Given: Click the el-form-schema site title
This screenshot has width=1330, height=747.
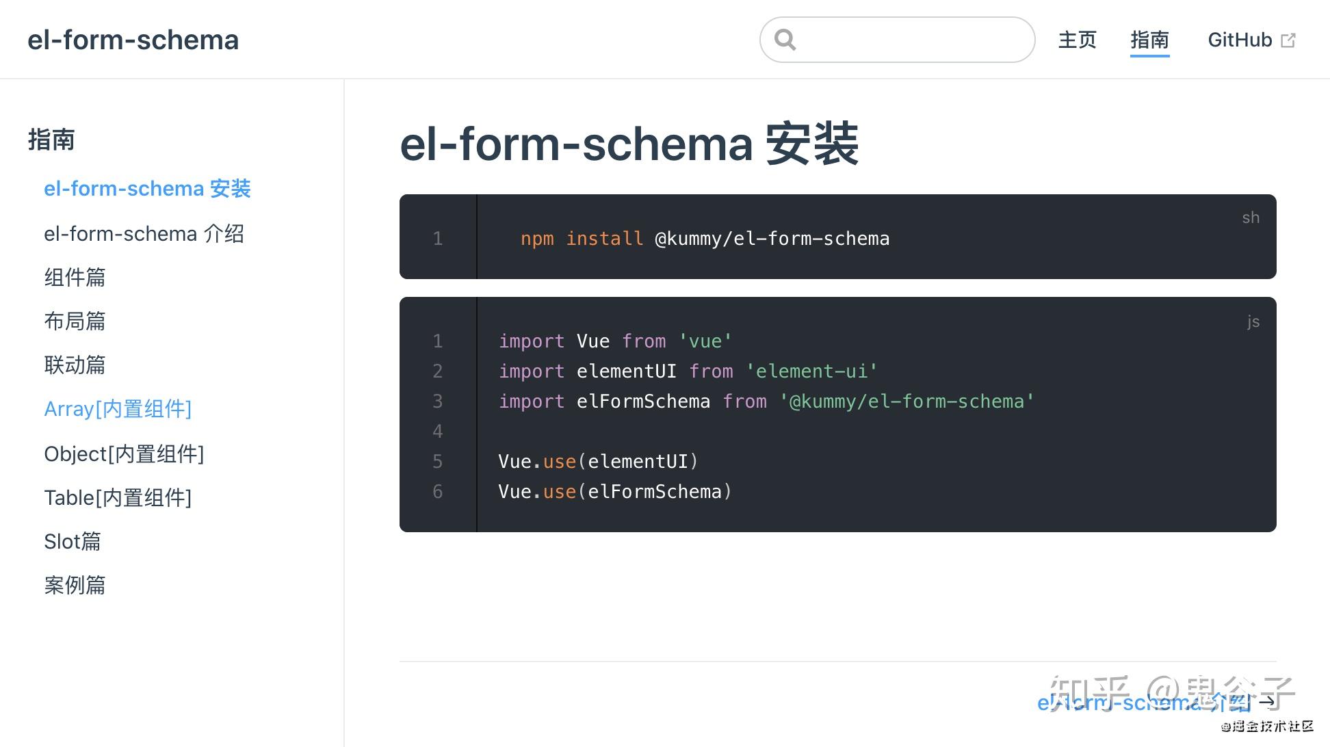Looking at the screenshot, I should (x=133, y=40).
